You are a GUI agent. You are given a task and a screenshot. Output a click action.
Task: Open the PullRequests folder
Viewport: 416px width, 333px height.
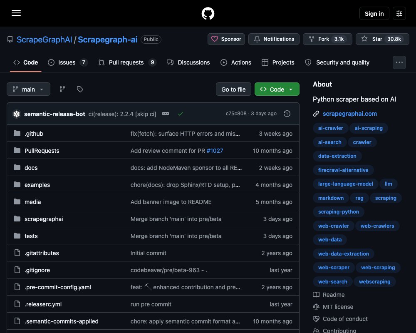[x=42, y=151]
